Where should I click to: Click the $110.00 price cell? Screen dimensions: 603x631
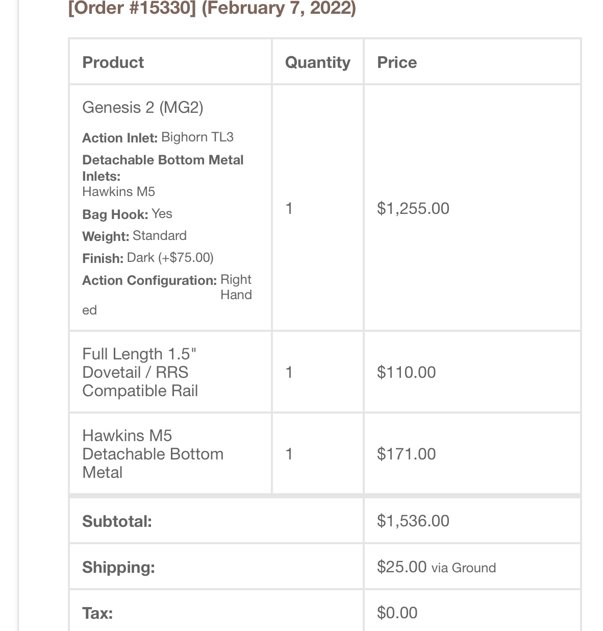point(407,372)
